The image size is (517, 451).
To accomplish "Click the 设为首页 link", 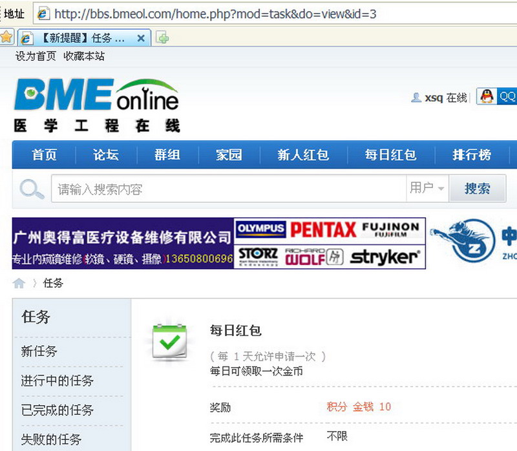I will click(x=36, y=56).
